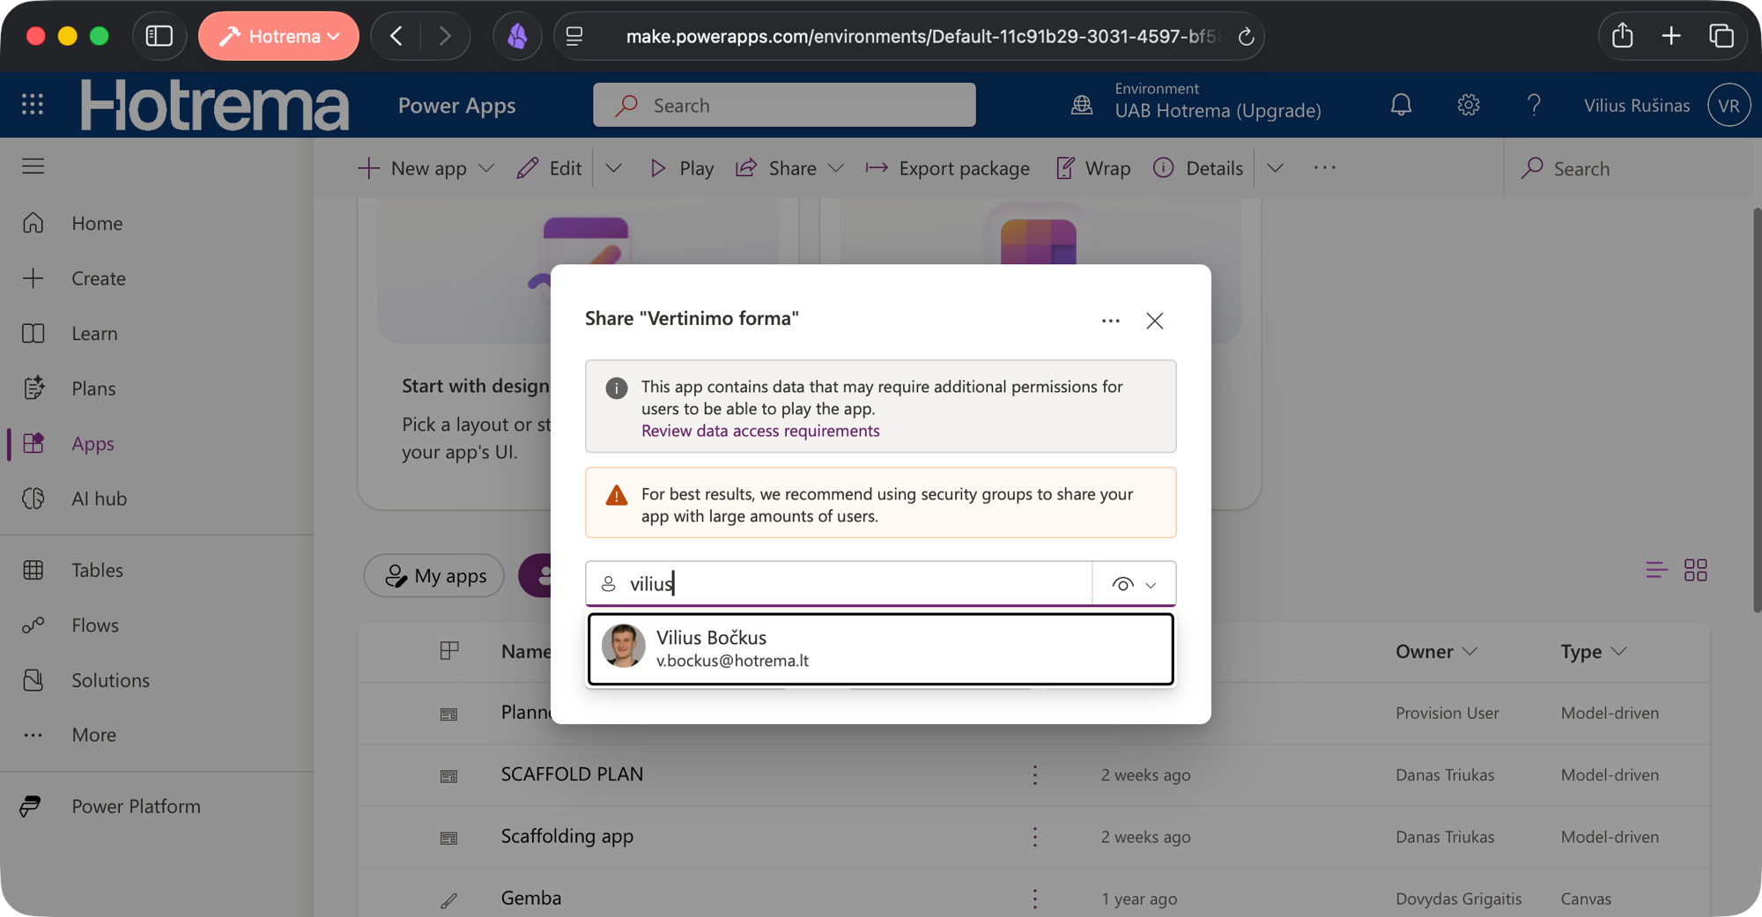This screenshot has width=1762, height=917.
Task: Expand the More navigation item
Action: point(93,735)
